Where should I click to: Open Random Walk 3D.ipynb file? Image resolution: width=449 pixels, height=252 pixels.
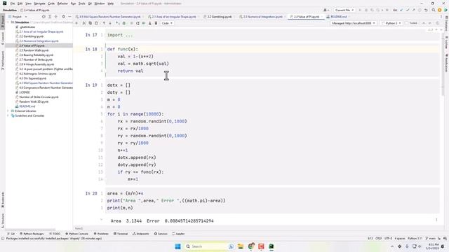tap(34, 101)
